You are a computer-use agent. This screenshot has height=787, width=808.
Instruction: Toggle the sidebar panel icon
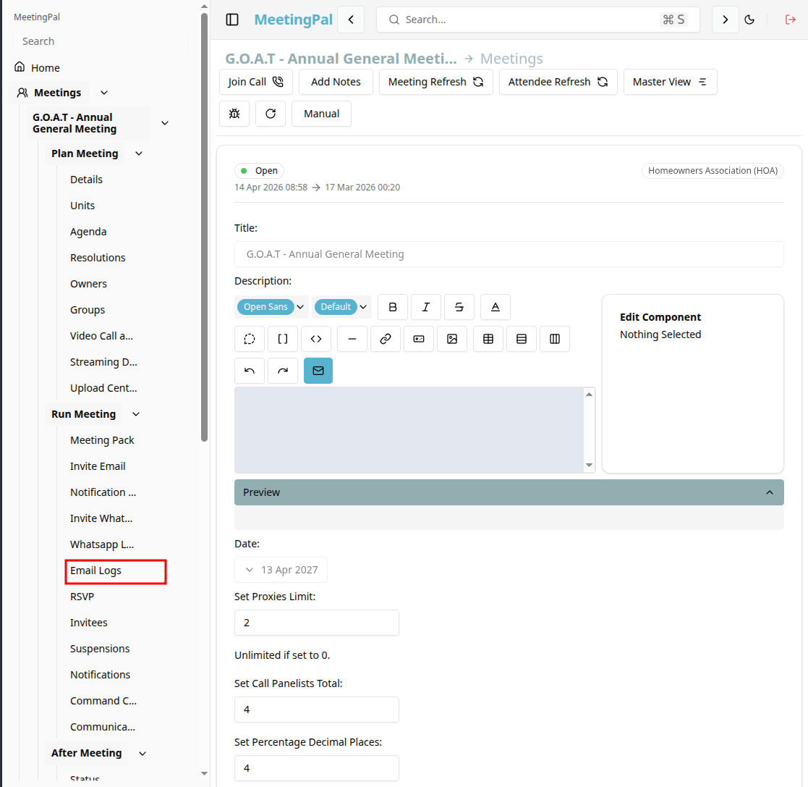click(232, 20)
